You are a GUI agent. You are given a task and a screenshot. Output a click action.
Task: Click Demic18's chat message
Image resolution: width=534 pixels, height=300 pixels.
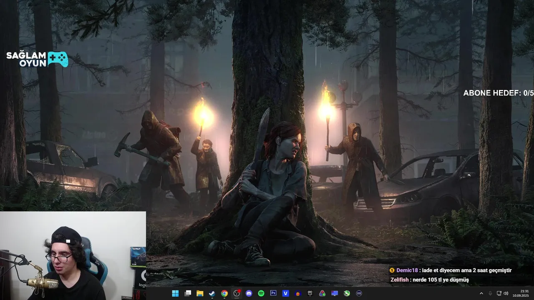tap(451, 270)
